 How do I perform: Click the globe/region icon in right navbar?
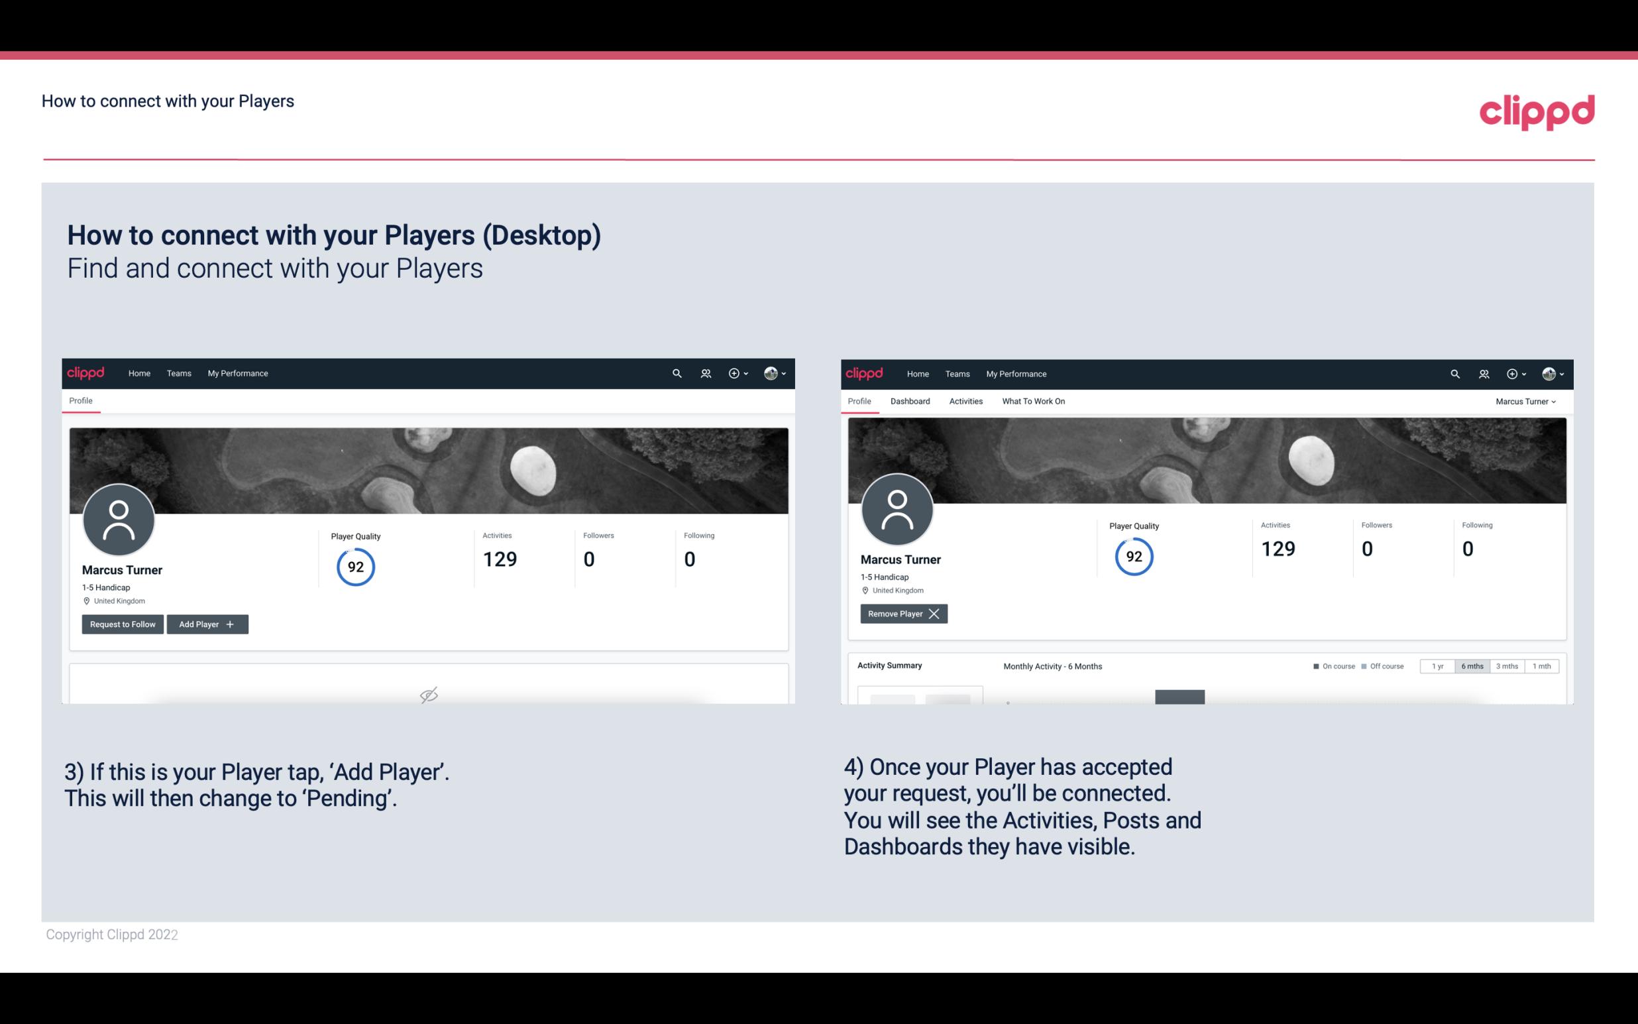(x=1547, y=372)
